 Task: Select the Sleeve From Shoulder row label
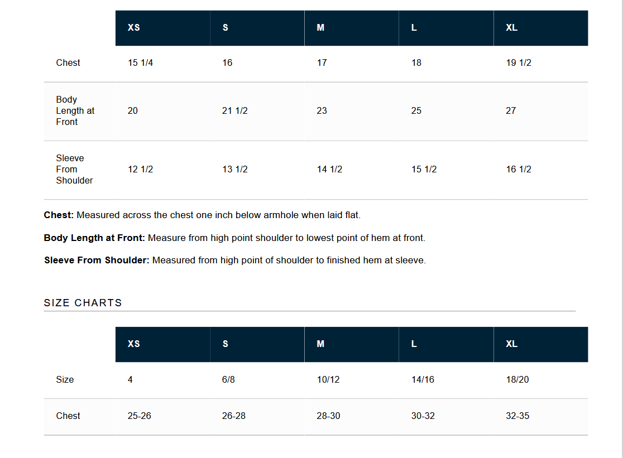tap(74, 169)
